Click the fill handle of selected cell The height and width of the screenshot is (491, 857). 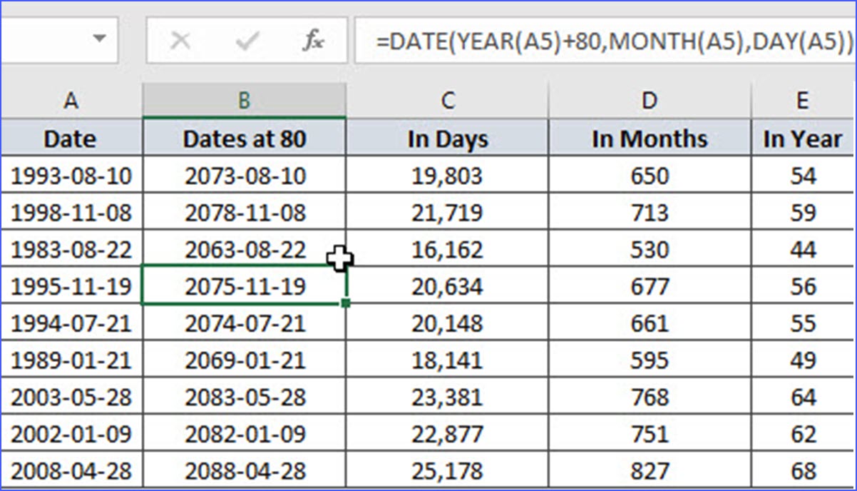pyautogui.click(x=346, y=304)
